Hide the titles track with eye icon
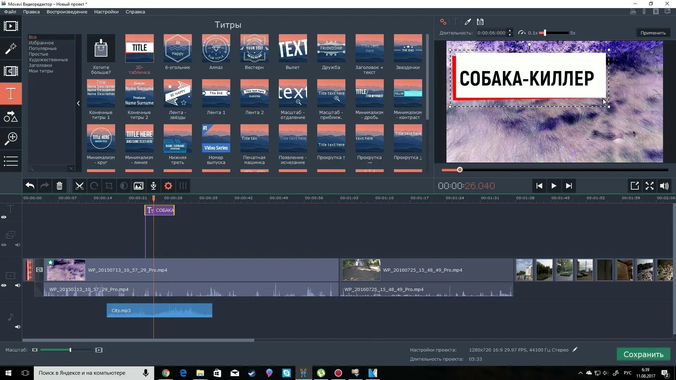 4,217
